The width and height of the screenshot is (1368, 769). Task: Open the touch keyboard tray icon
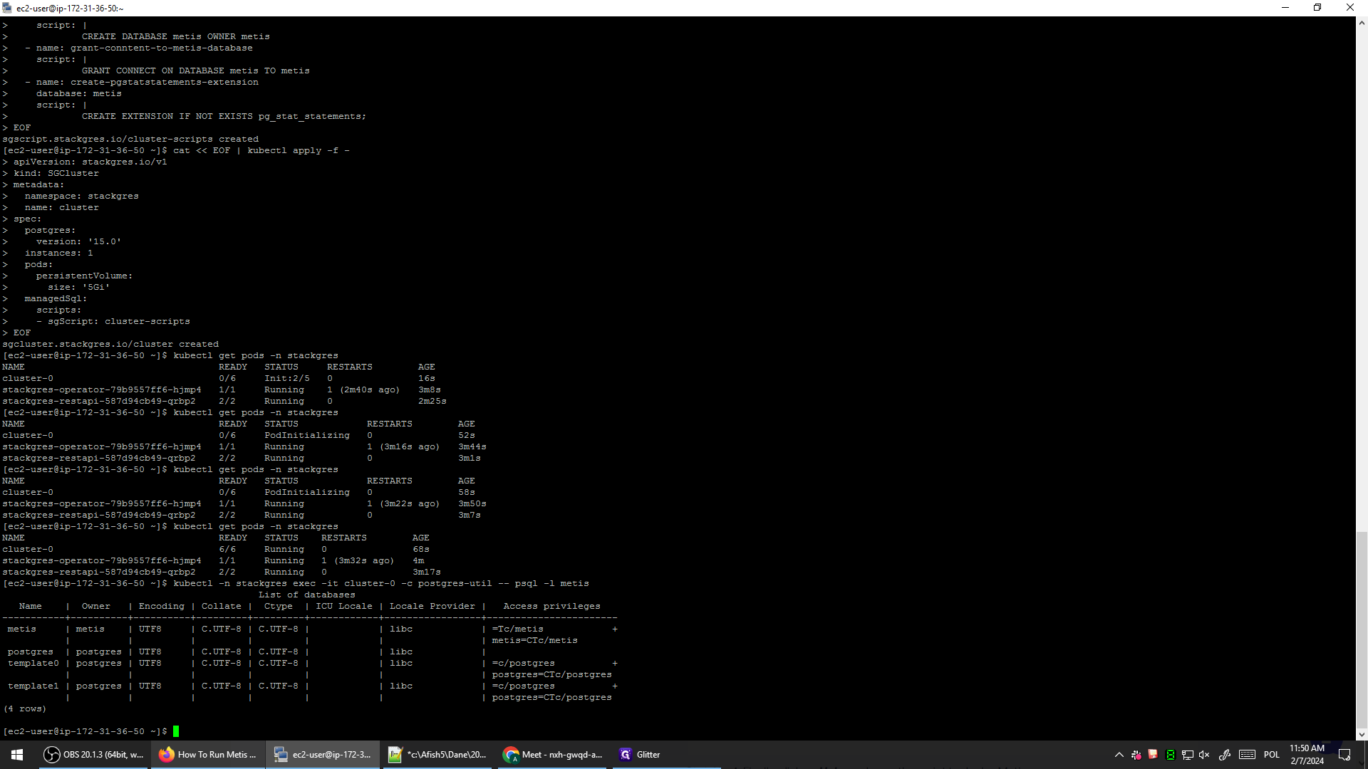[1247, 755]
